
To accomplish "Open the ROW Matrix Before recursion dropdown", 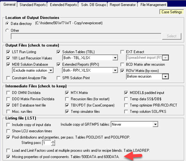I will click(x=165, y=76).
